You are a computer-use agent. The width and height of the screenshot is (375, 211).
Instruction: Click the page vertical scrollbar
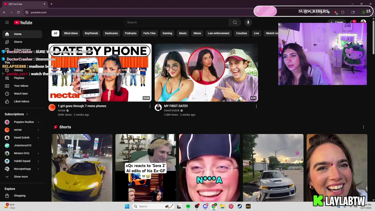[373, 38]
